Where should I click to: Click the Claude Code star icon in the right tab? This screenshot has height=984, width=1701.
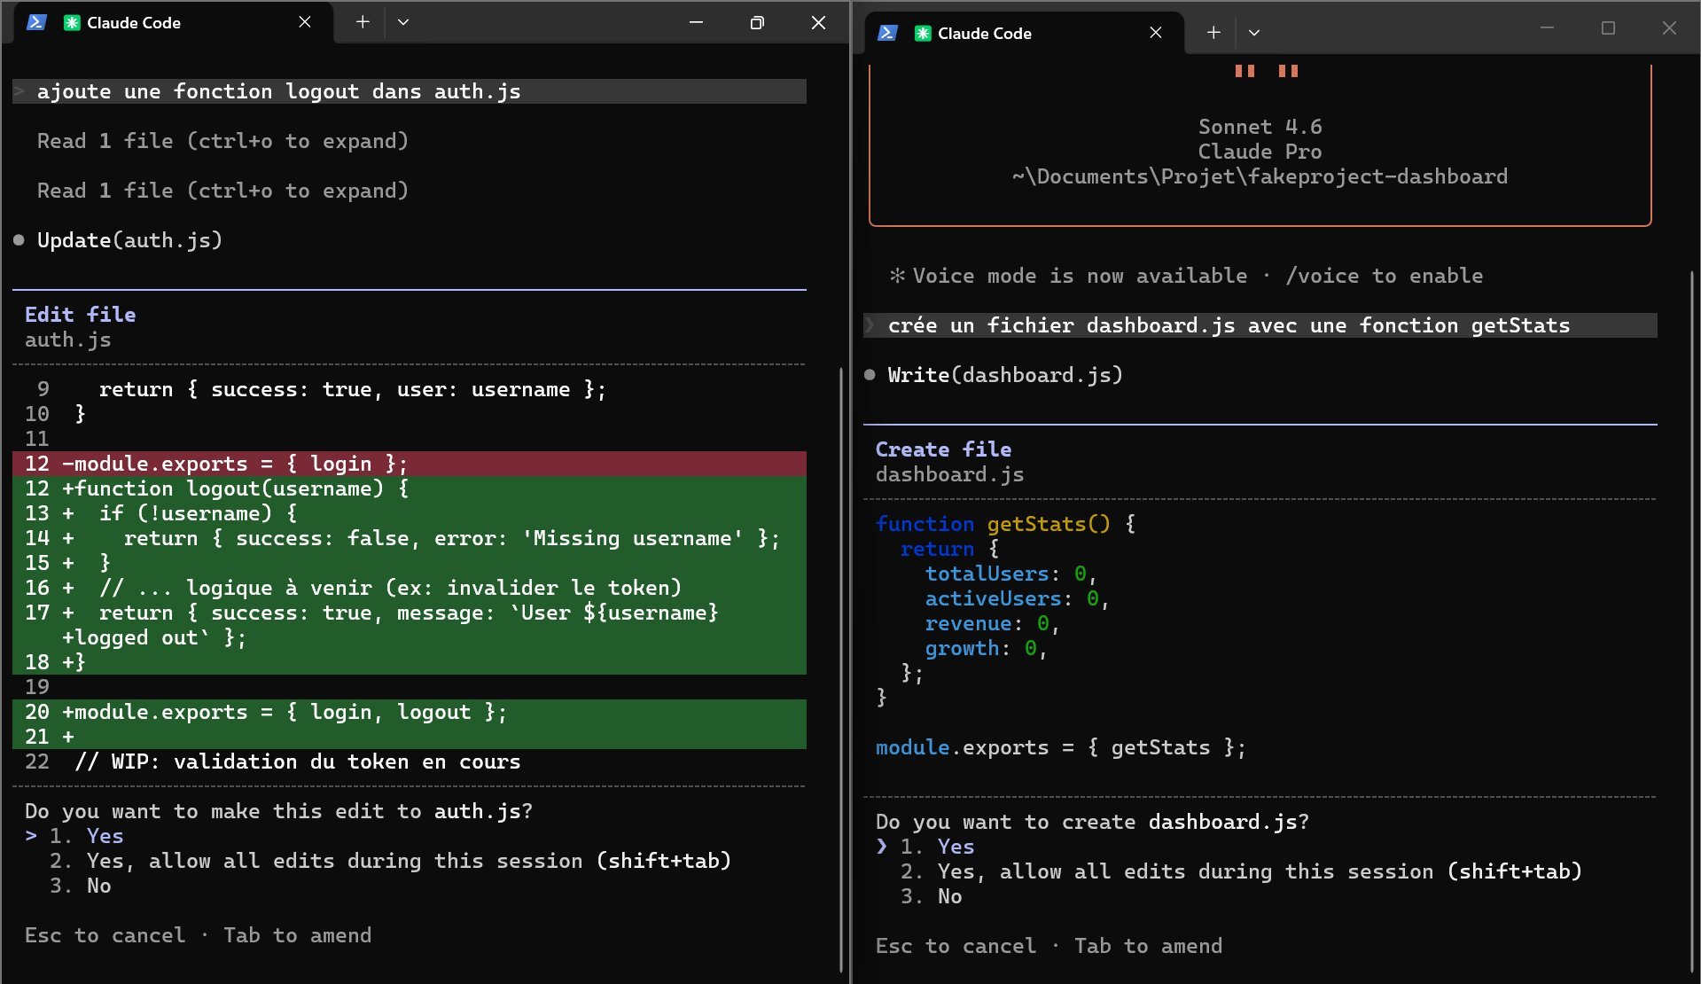(x=923, y=34)
